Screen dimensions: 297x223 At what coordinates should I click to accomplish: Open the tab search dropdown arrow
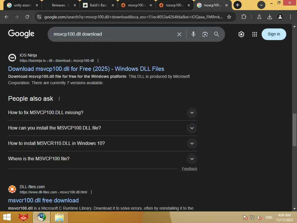[261, 5]
